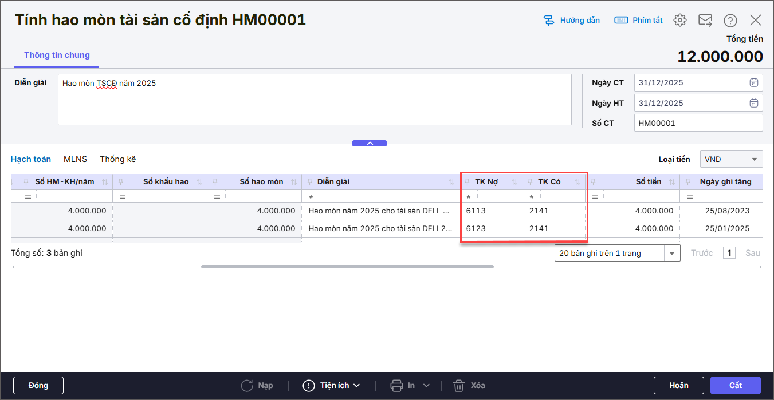Click the Cất save button
The image size is (774, 400).
tap(736, 385)
